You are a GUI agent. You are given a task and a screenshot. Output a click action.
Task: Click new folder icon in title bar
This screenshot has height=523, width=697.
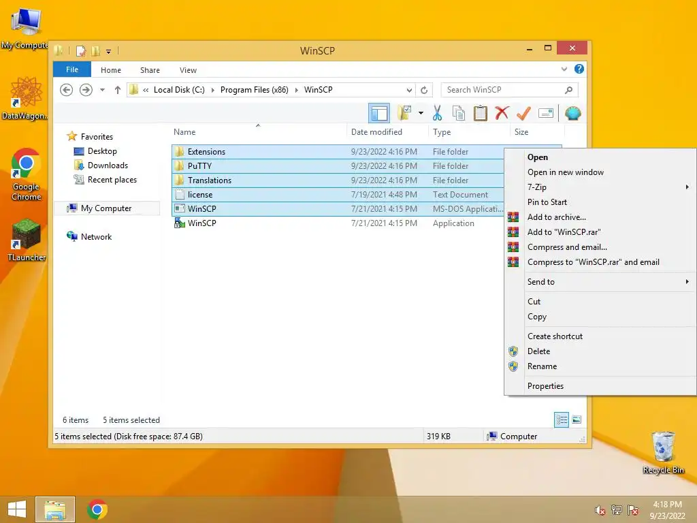point(95,50)
